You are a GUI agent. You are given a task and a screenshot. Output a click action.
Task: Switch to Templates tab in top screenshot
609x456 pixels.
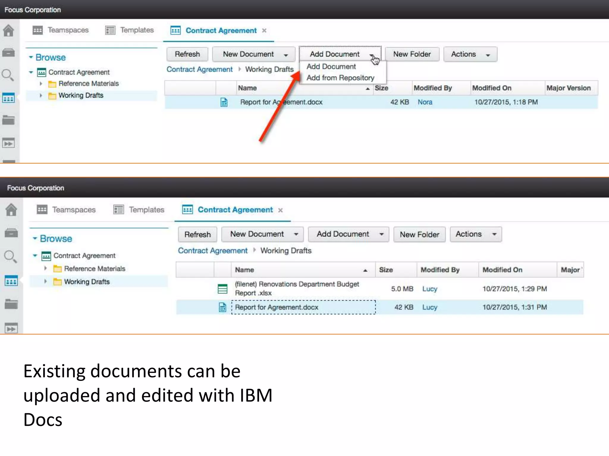click(x=129, y=30)
